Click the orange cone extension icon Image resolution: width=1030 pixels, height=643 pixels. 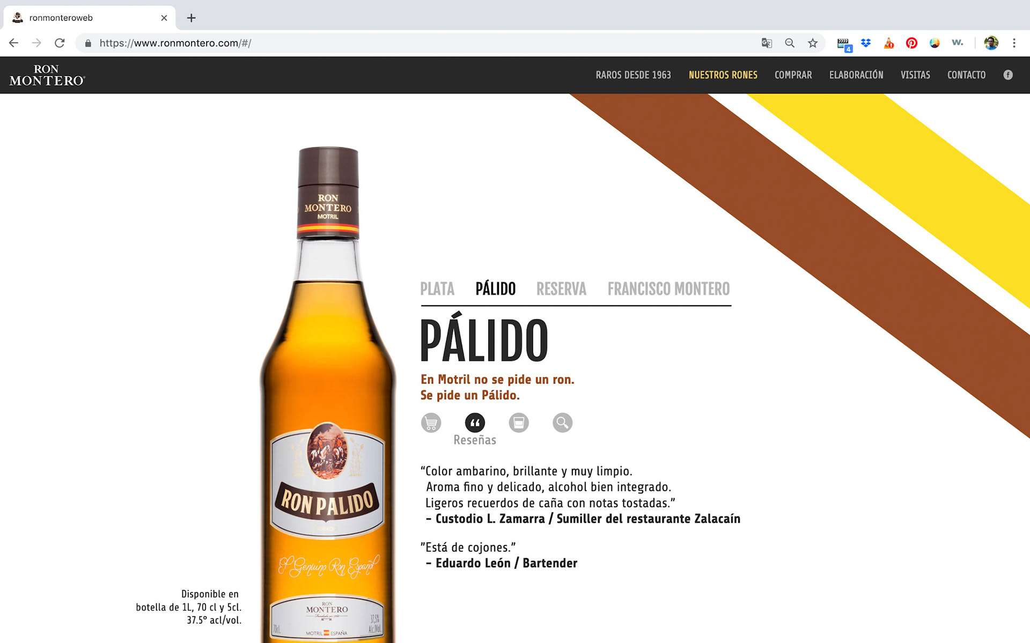tap(889, 43)
